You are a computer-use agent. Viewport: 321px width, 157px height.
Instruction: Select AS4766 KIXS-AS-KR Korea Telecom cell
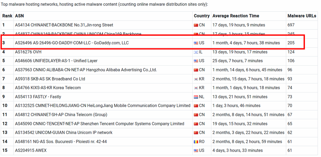[x=103, y=88]
